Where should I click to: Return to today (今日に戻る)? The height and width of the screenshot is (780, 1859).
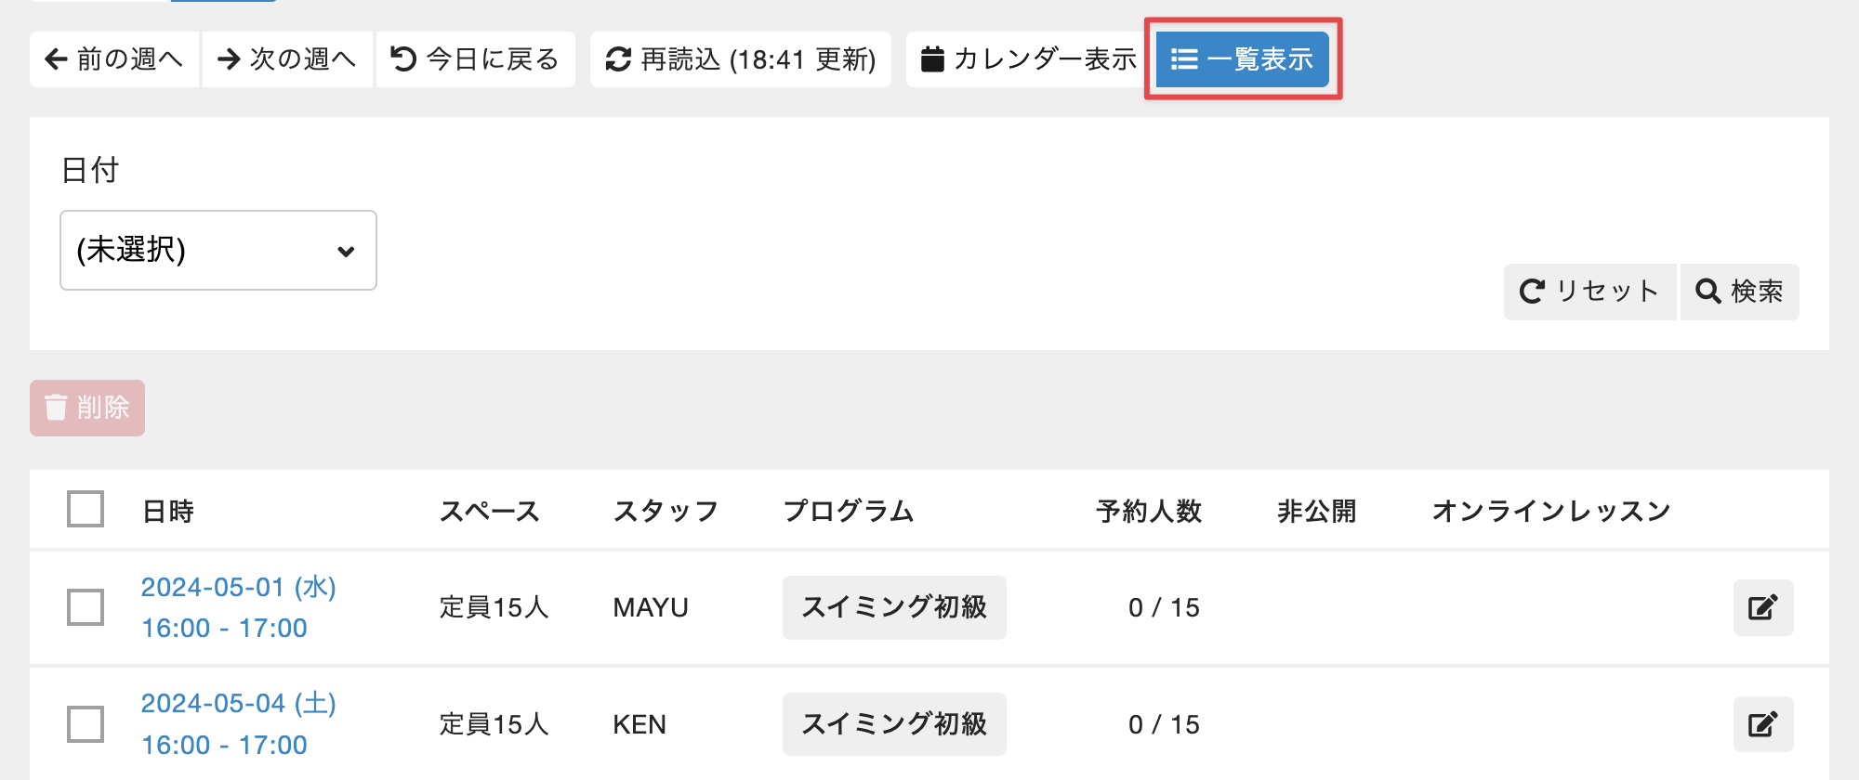[x=475, y=59]
